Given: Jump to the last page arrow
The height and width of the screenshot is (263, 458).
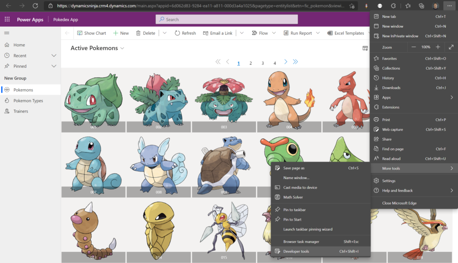Looking at the screenshot, I should coord(295,62).
